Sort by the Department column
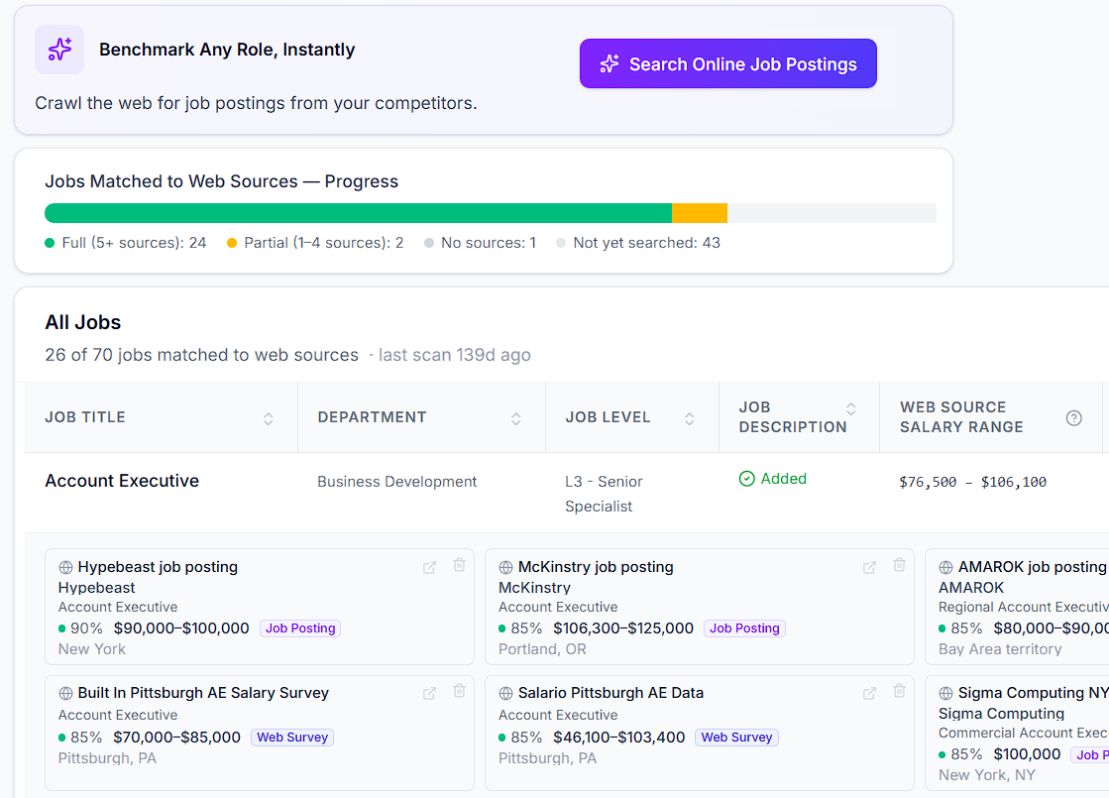 [516, 418]
